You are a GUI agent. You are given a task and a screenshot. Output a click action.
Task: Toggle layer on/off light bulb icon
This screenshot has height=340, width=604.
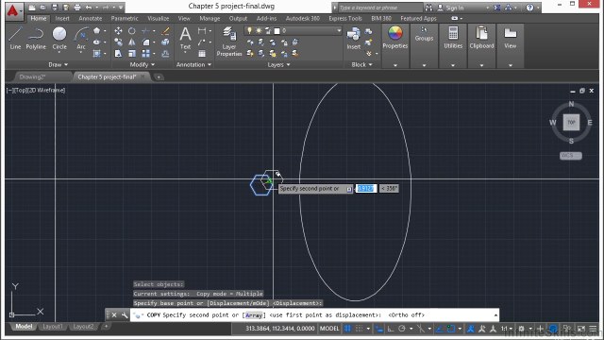click(x=249, y=30)
